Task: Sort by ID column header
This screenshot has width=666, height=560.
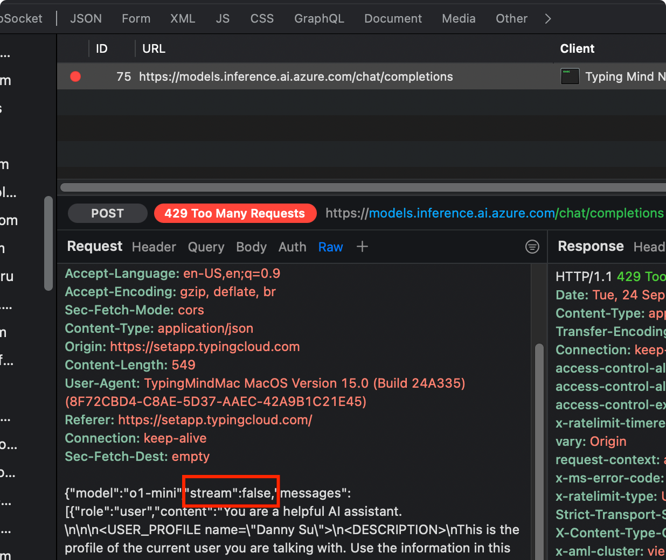Action: tap(101, 48)
